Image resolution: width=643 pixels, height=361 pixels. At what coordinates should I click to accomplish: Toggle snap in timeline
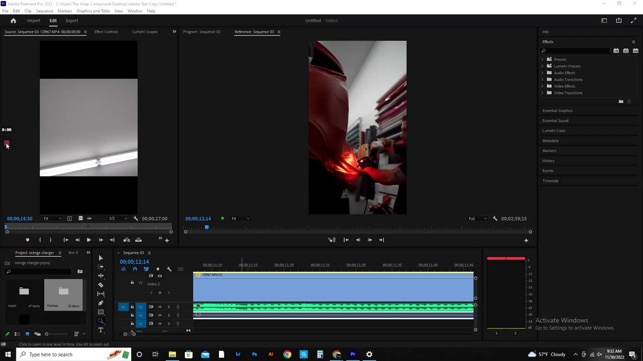[x=135, y=269]
